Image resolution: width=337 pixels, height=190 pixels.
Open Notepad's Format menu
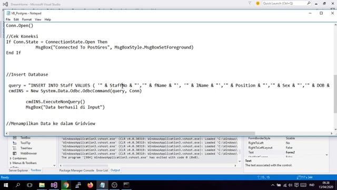pos(27,20)
